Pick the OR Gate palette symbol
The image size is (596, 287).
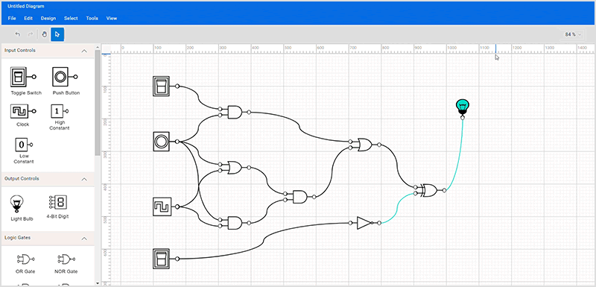26,259
